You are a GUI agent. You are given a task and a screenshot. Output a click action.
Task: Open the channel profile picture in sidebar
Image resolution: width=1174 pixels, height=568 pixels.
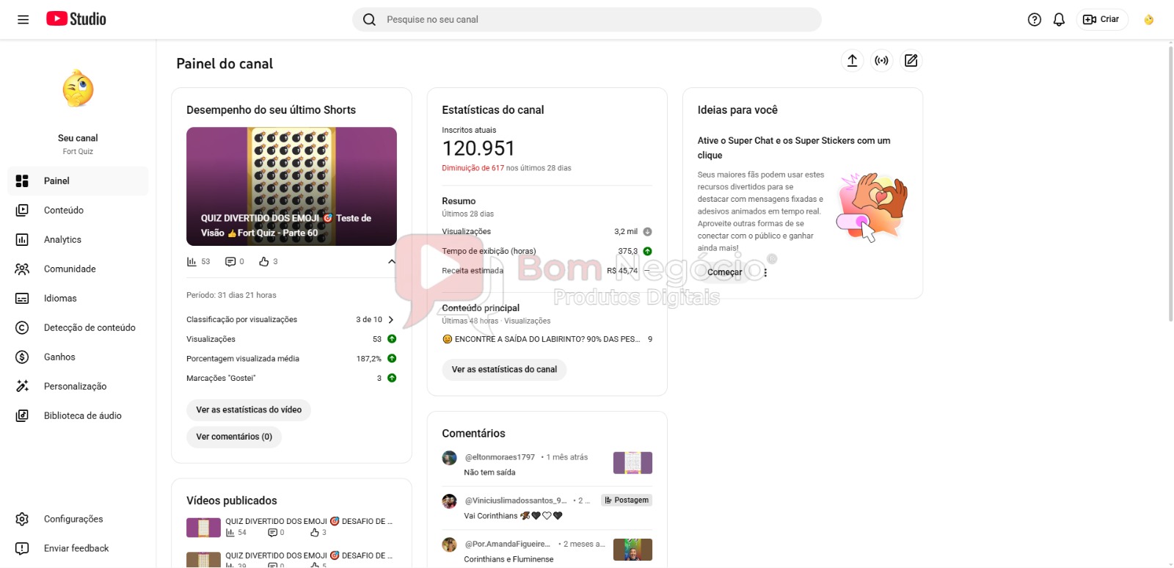click(x=78, y=90)
